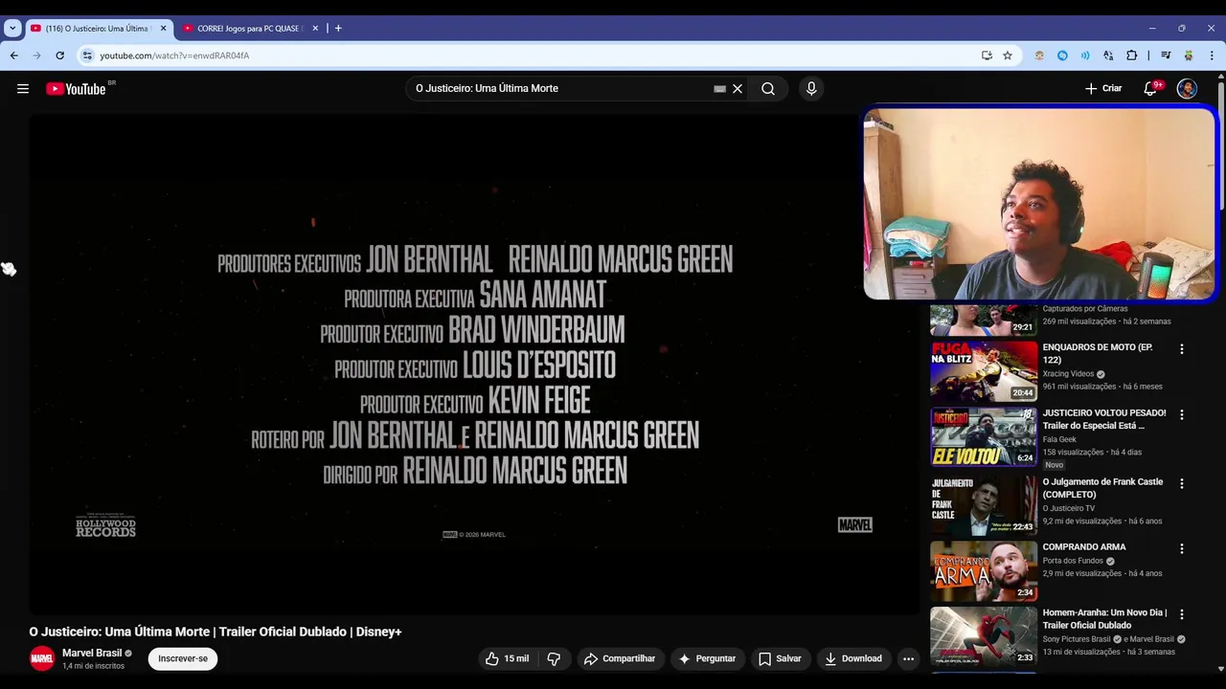This screenshot has width=1226, height=689.
Task: Open Chrome three-dot menu
Action: (x=1212, y=56)
